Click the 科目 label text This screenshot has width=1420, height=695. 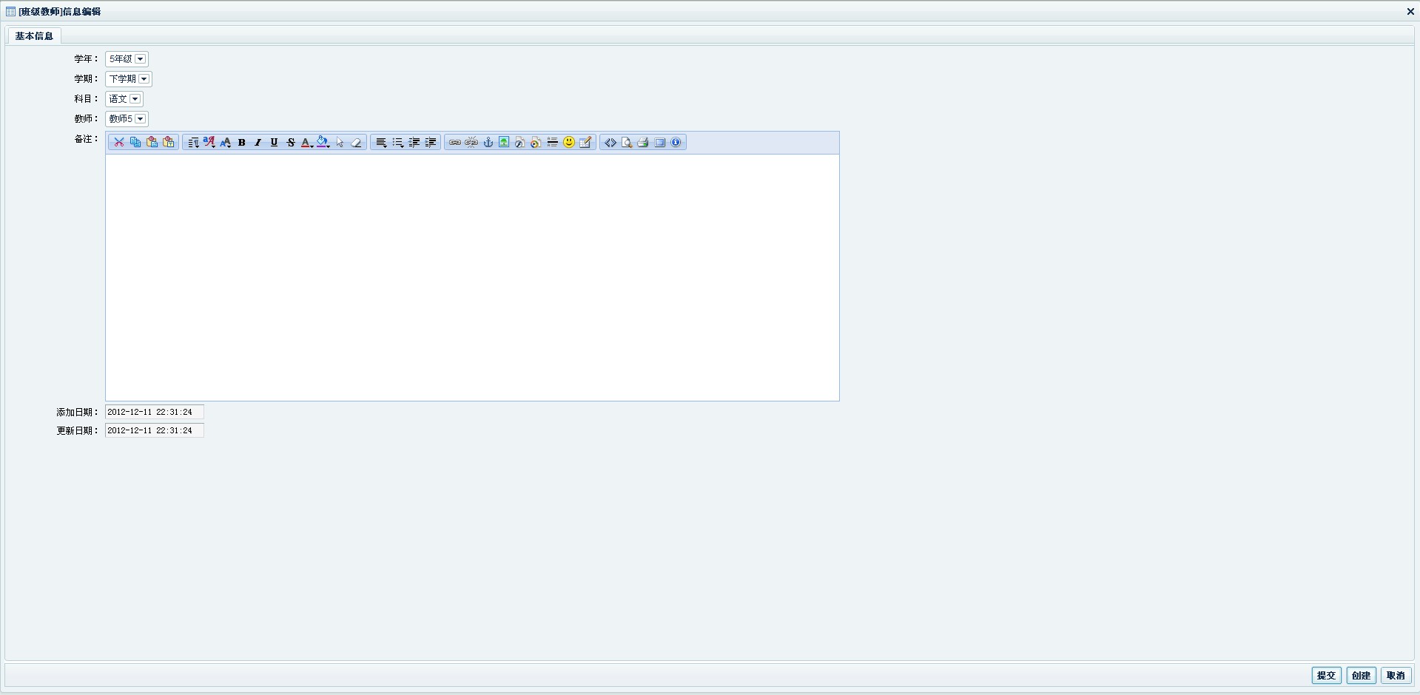pyautogui.click(x=86, y=99)
